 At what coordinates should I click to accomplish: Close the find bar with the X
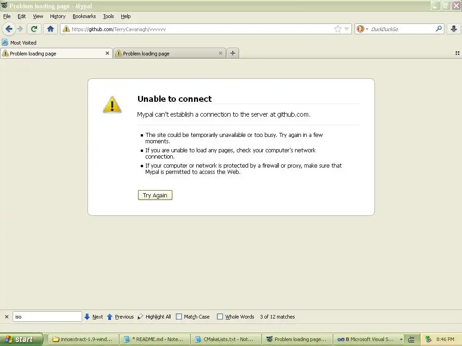6,317
